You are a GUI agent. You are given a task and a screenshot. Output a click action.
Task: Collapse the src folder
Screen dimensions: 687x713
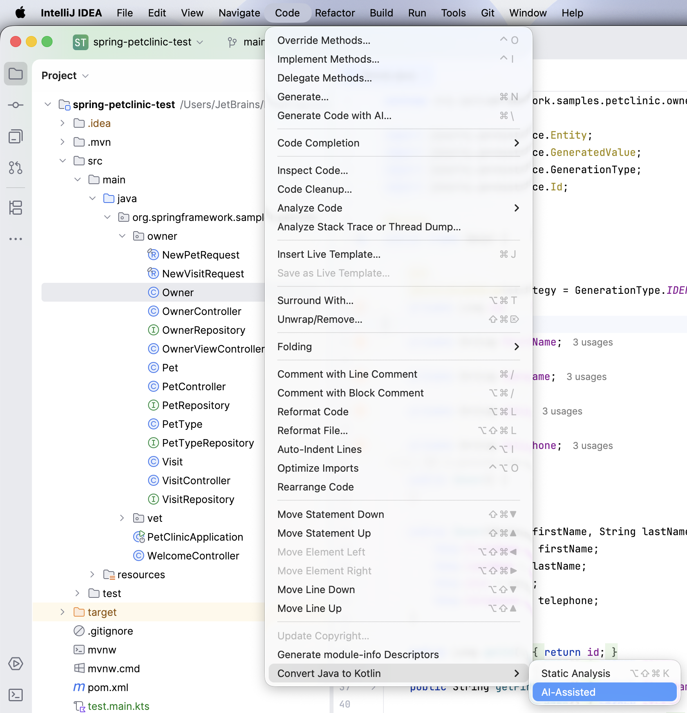[62, 161]
